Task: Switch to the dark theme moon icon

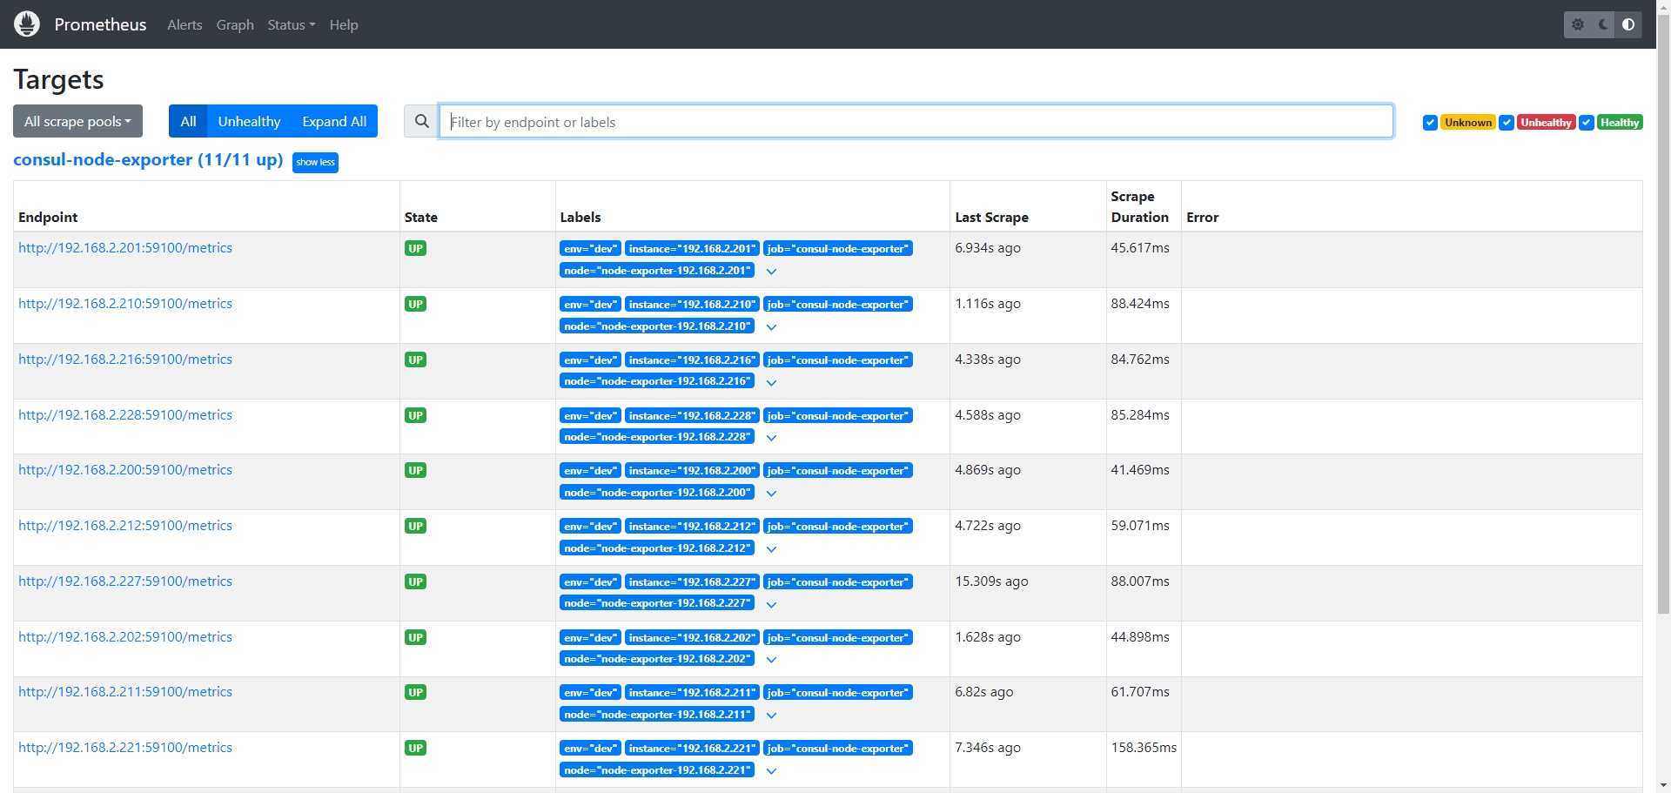Action: coord(1603,24)
